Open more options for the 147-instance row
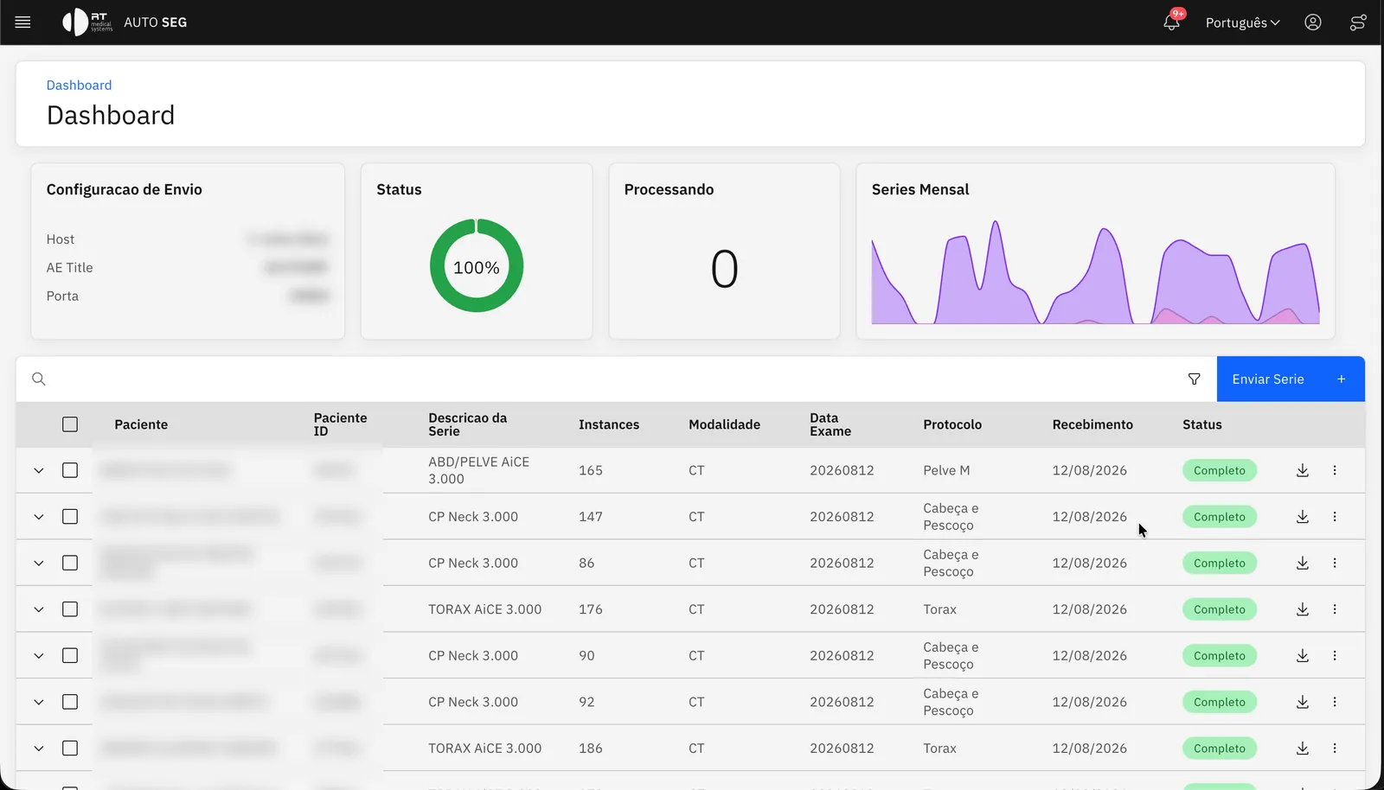The width and height of the screenshot is (1384, 790). click(x=1335, y=517)
